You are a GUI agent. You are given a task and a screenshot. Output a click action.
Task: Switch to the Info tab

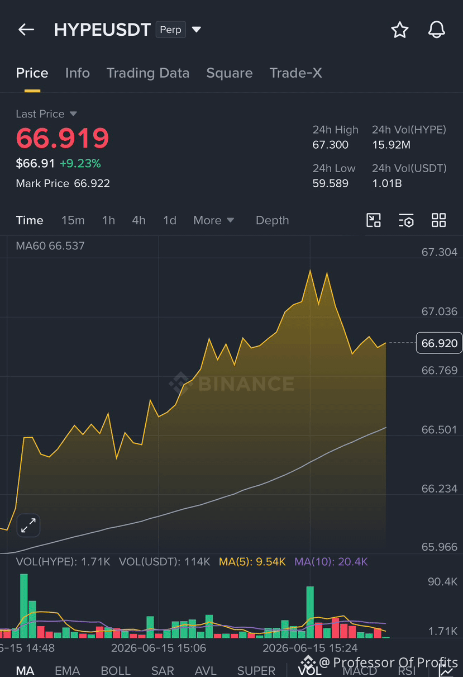77,73
